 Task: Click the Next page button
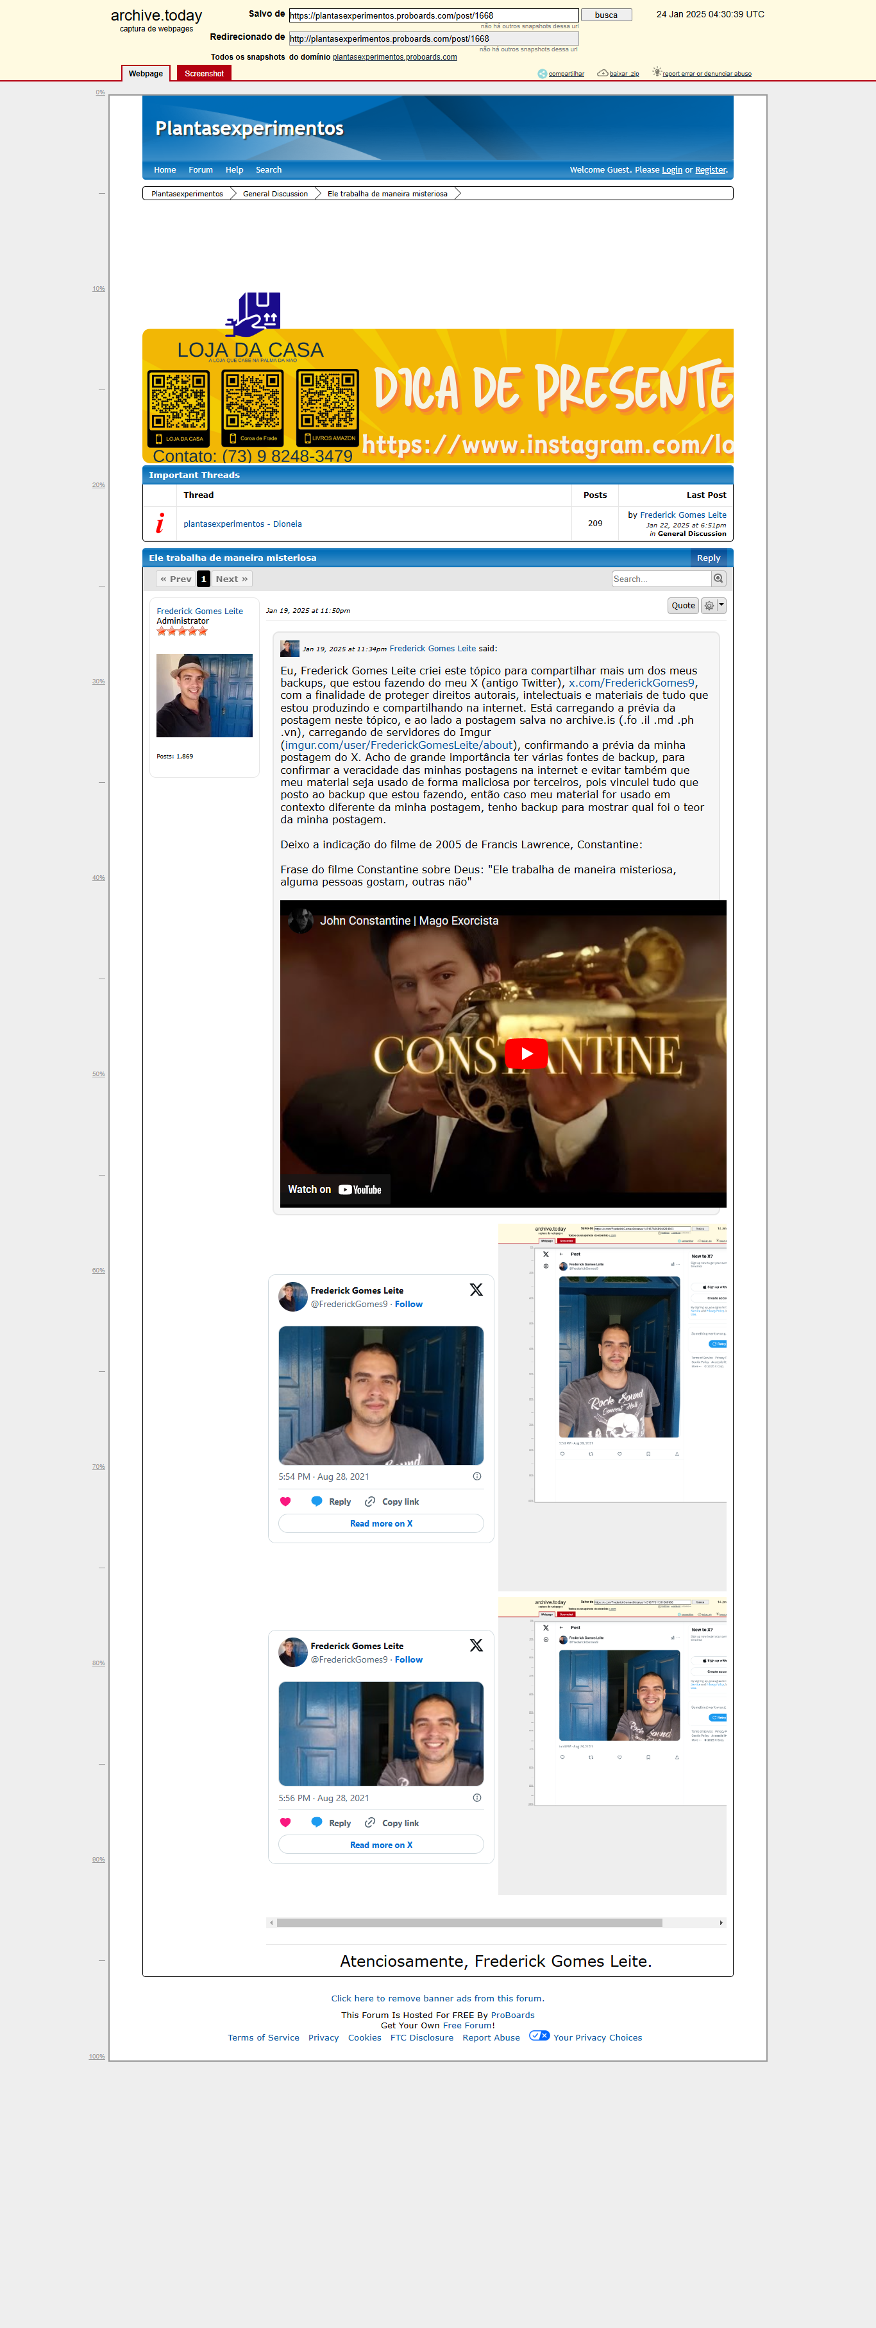pyautogui.click(x=232, y=578)
